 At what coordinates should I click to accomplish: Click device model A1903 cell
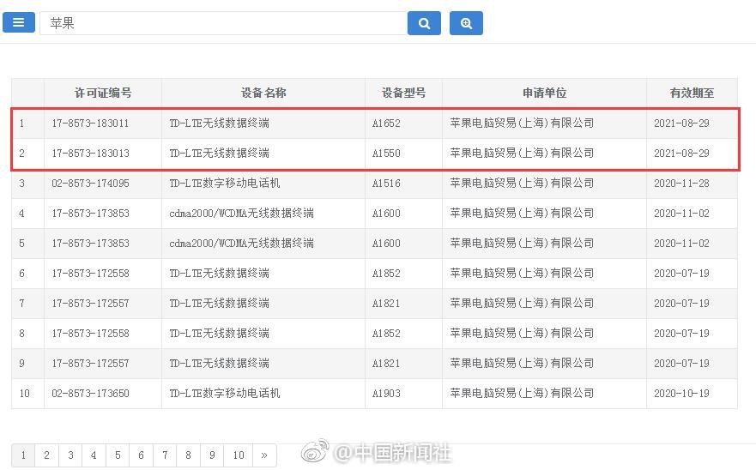pyautogui.click(x=386, y=394)
